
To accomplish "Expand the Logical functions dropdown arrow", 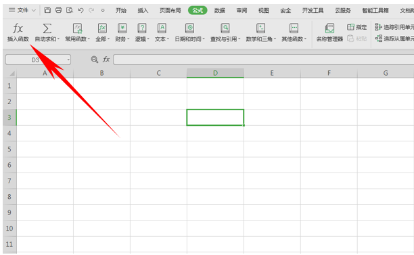I will pyautogui.click(x=148, y=39).
